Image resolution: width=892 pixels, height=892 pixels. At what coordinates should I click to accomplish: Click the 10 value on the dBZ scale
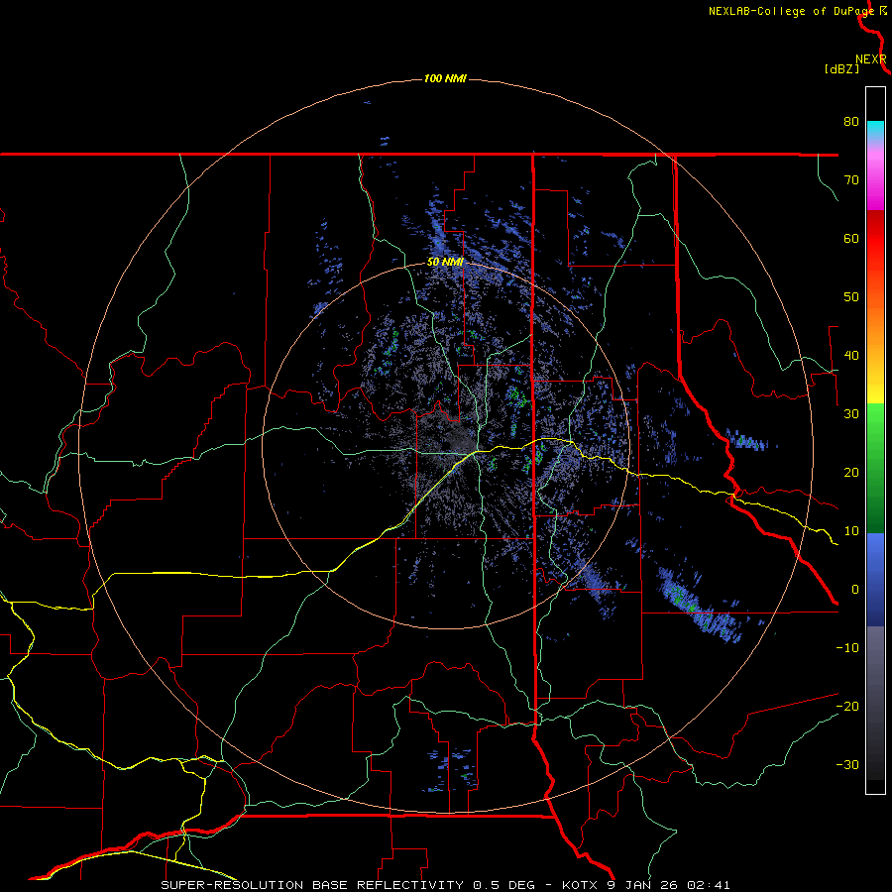[x=851, y=531]
